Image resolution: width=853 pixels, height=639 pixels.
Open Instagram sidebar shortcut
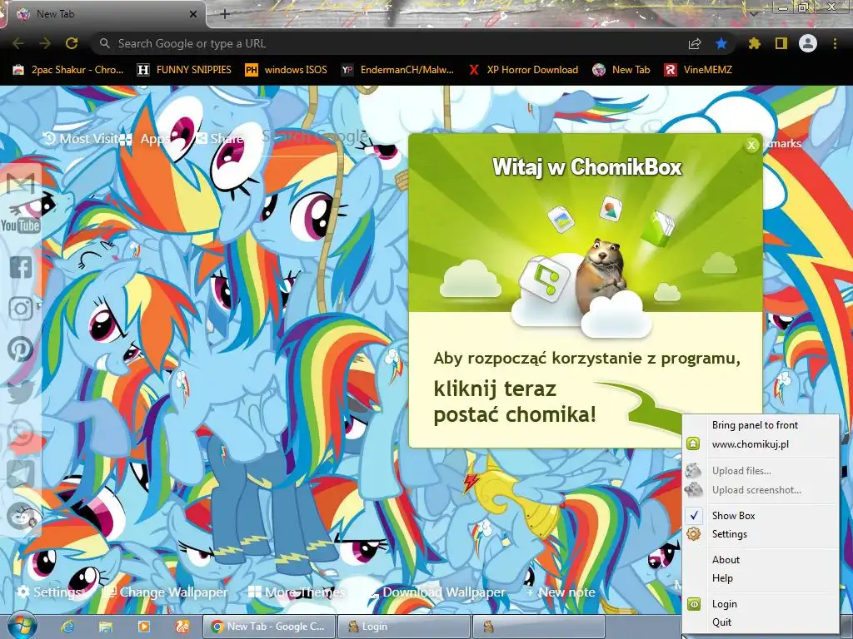pyautogui.click(x=21, y=309)
